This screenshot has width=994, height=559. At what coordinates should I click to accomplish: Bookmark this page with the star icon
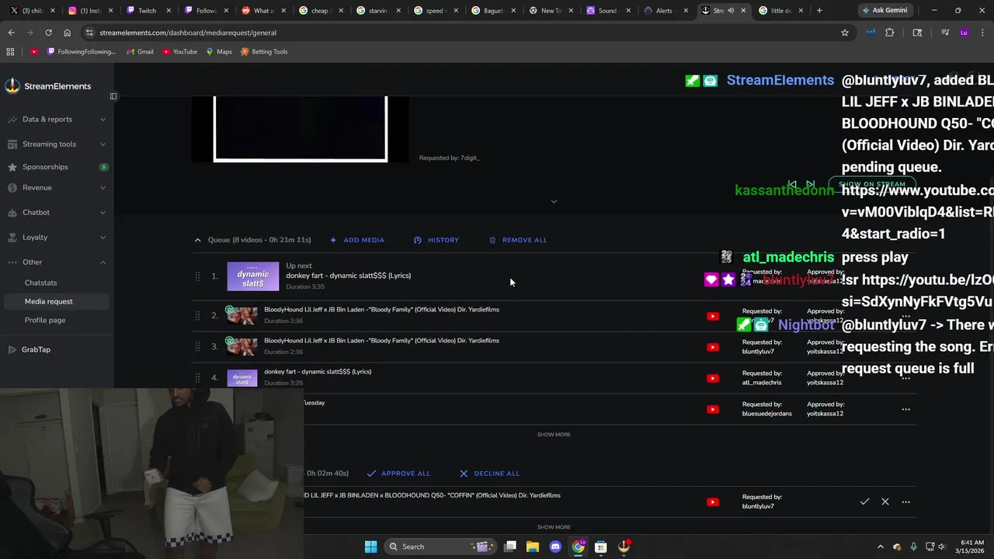845,33
